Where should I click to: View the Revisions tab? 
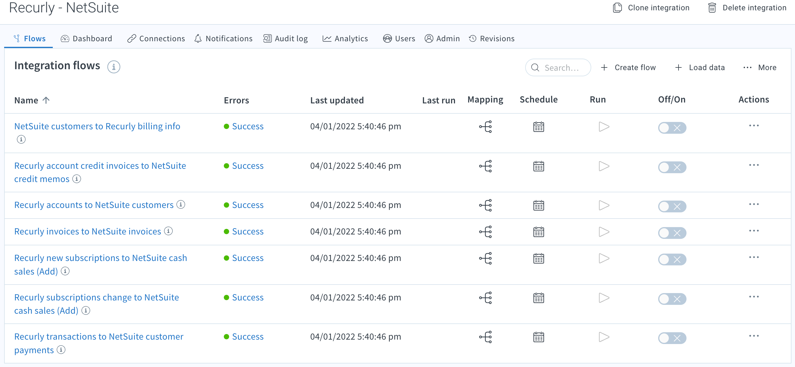pyautogui.click(x=491, y=39)
